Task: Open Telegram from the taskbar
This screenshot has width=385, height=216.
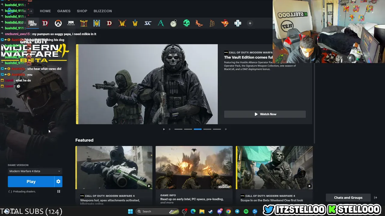Action: tap(237, 211)
